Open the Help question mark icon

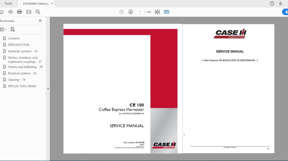pyautogui.click(x=272, y=4)
